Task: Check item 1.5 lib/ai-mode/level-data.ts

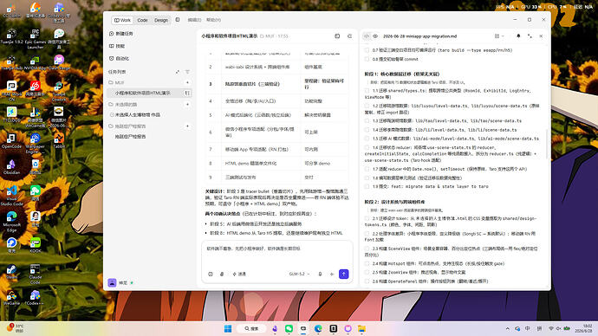Action: 367,139
